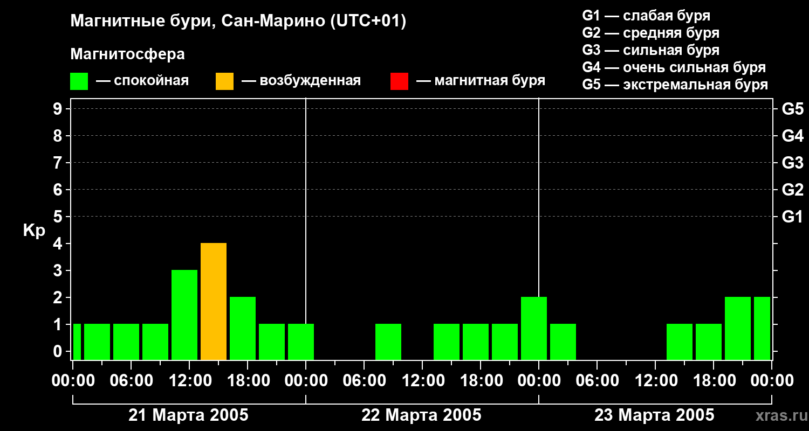Select the Kp 2 bar crossing midnight into 23 March
Image resolution: width=809 pixels, height=431 pixels.
[x=534, y=328]
